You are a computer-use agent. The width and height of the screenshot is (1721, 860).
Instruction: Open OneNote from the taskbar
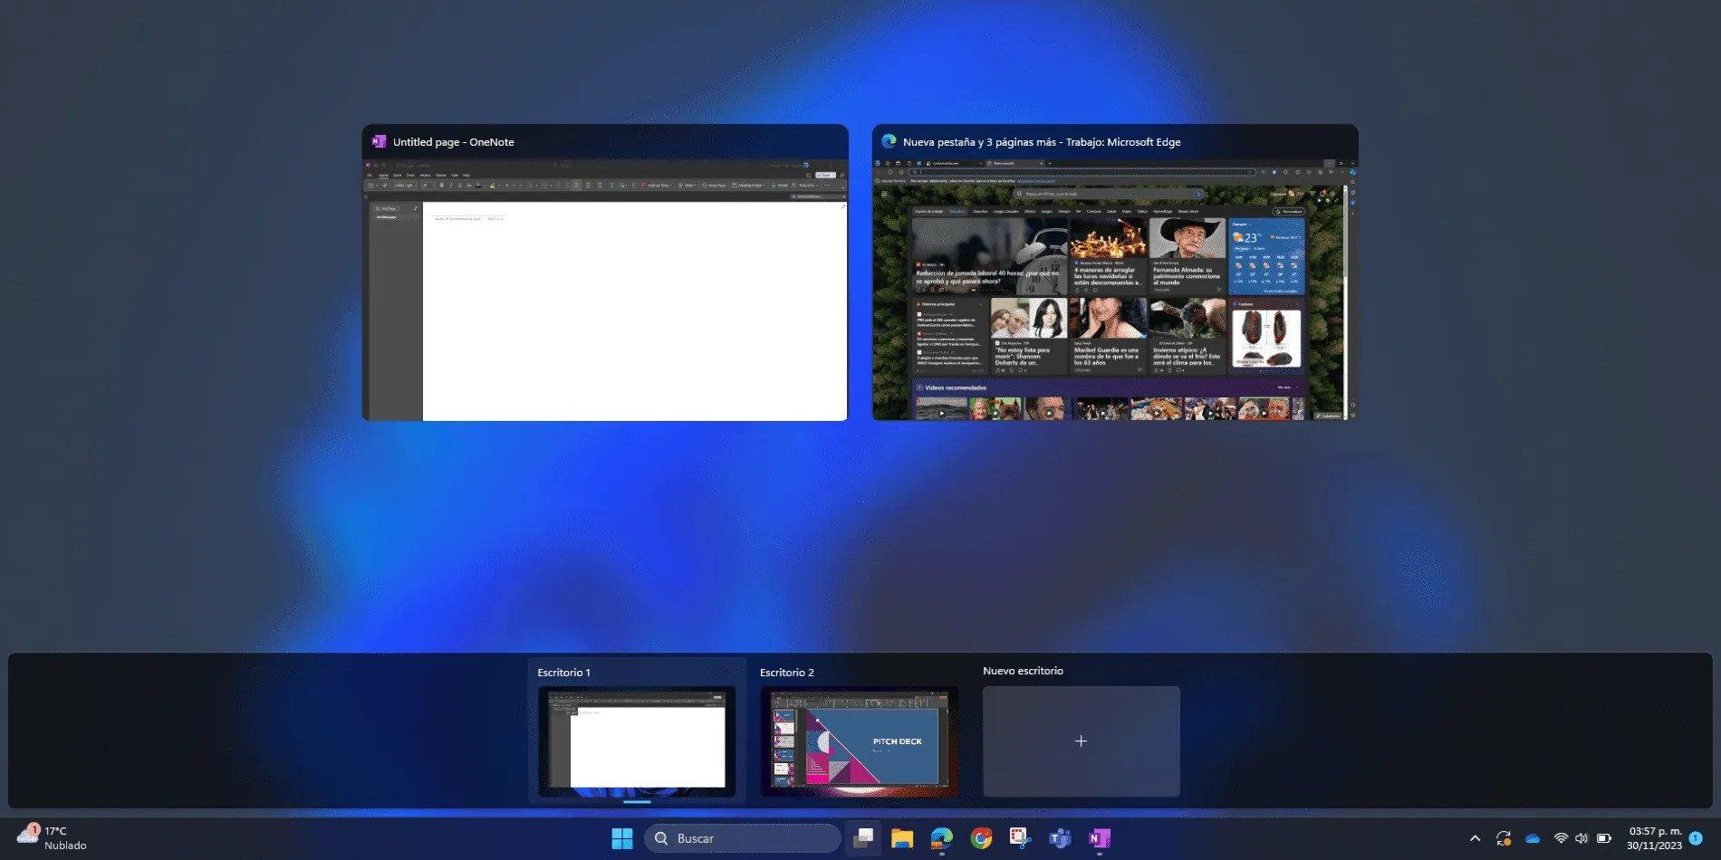click(x=1101, y=838)
